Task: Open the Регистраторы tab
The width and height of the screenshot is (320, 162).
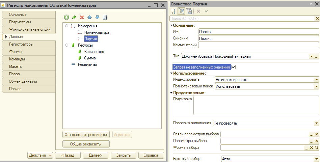Action: tap(29, 44)
